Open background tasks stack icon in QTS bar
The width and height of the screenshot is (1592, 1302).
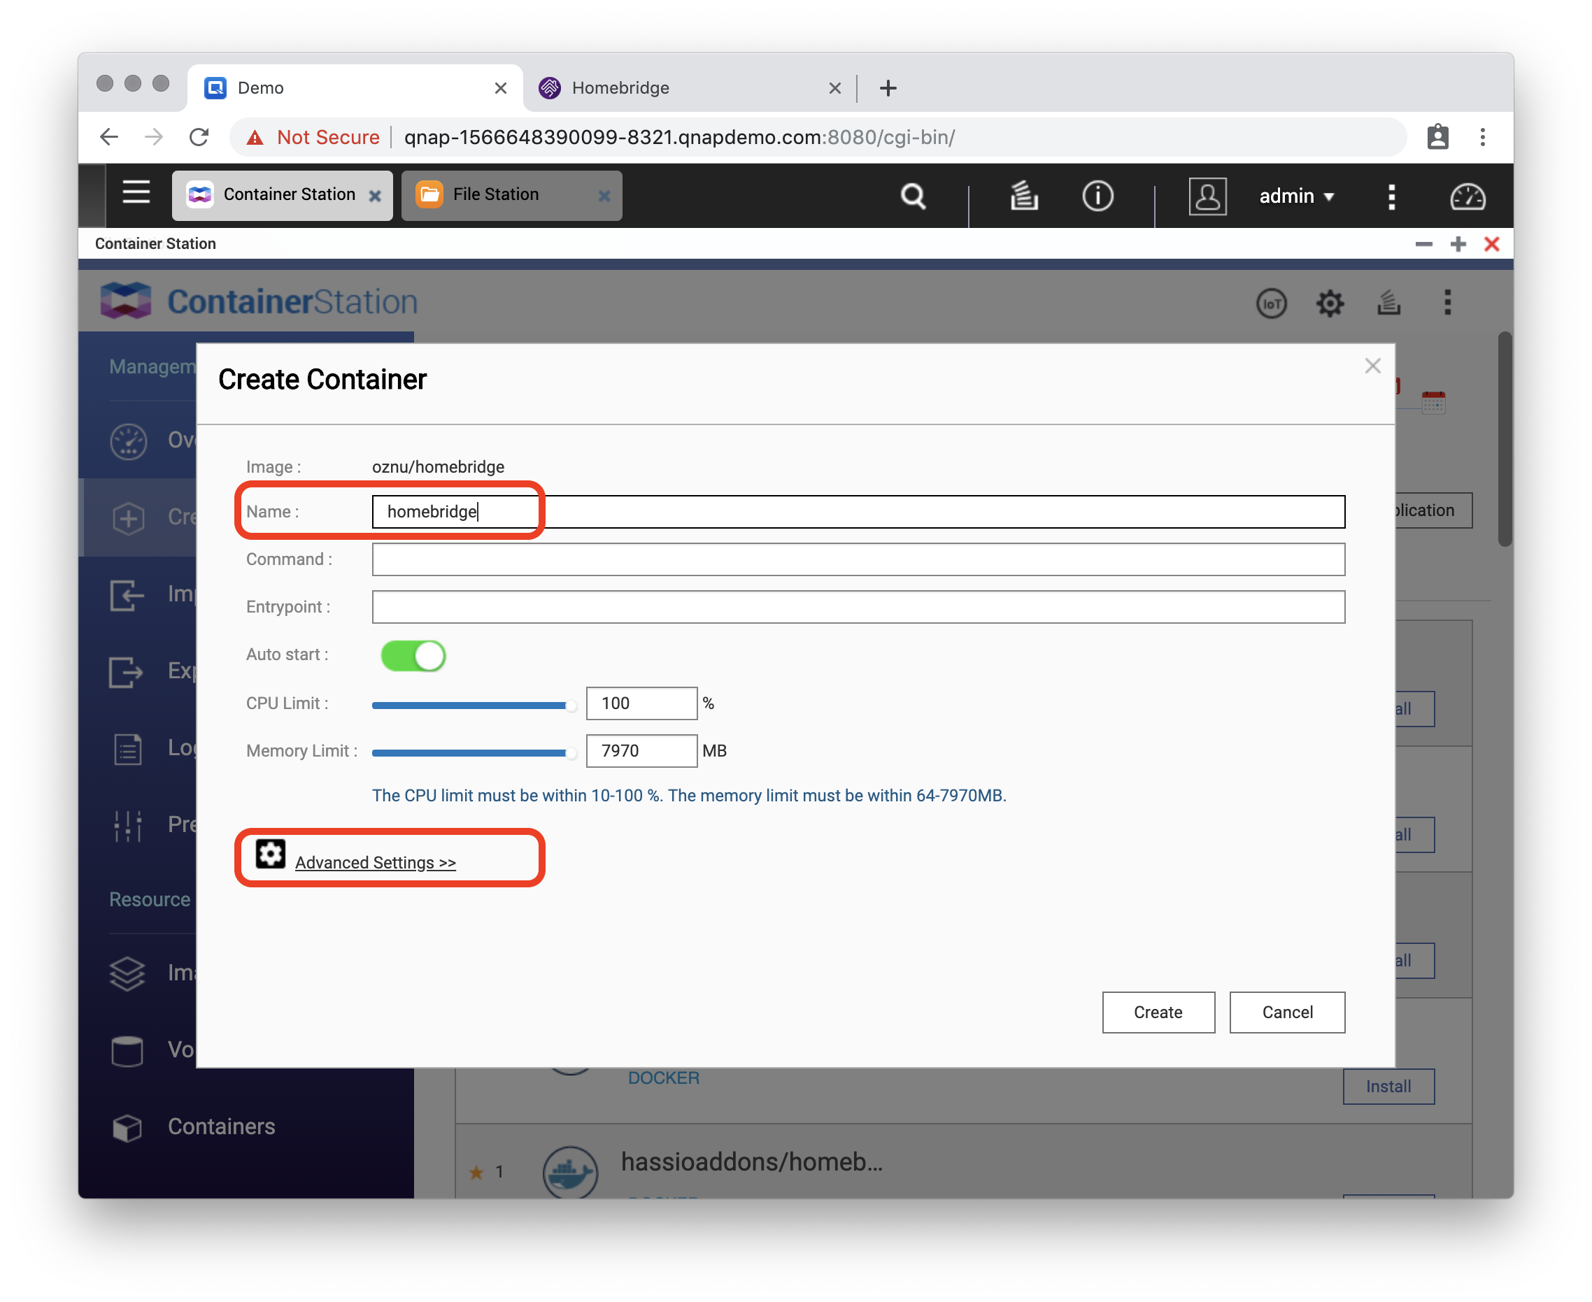[x=1023, y=196]
